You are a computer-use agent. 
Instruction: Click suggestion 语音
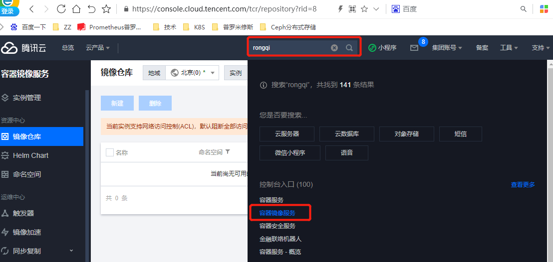[x=347, y=153]
